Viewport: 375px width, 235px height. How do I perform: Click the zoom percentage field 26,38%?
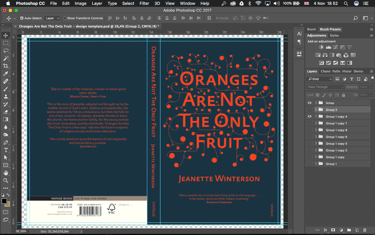[x=21, y=231]
